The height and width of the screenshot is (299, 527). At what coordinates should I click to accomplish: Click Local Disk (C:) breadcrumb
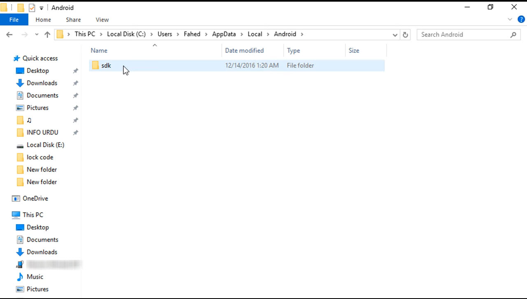click(x=126, y=34)
